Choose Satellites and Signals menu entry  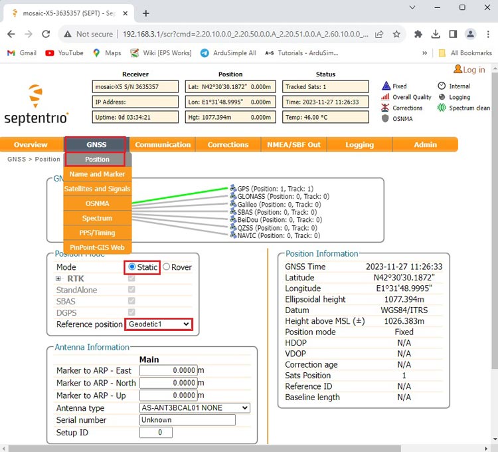coord(97,189)
